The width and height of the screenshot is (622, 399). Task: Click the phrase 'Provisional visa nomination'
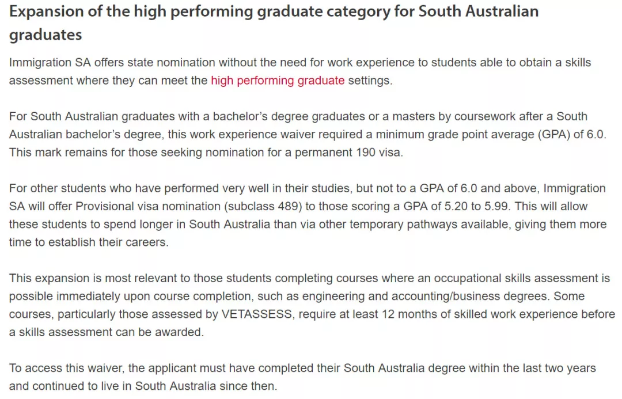click(148, 206)
